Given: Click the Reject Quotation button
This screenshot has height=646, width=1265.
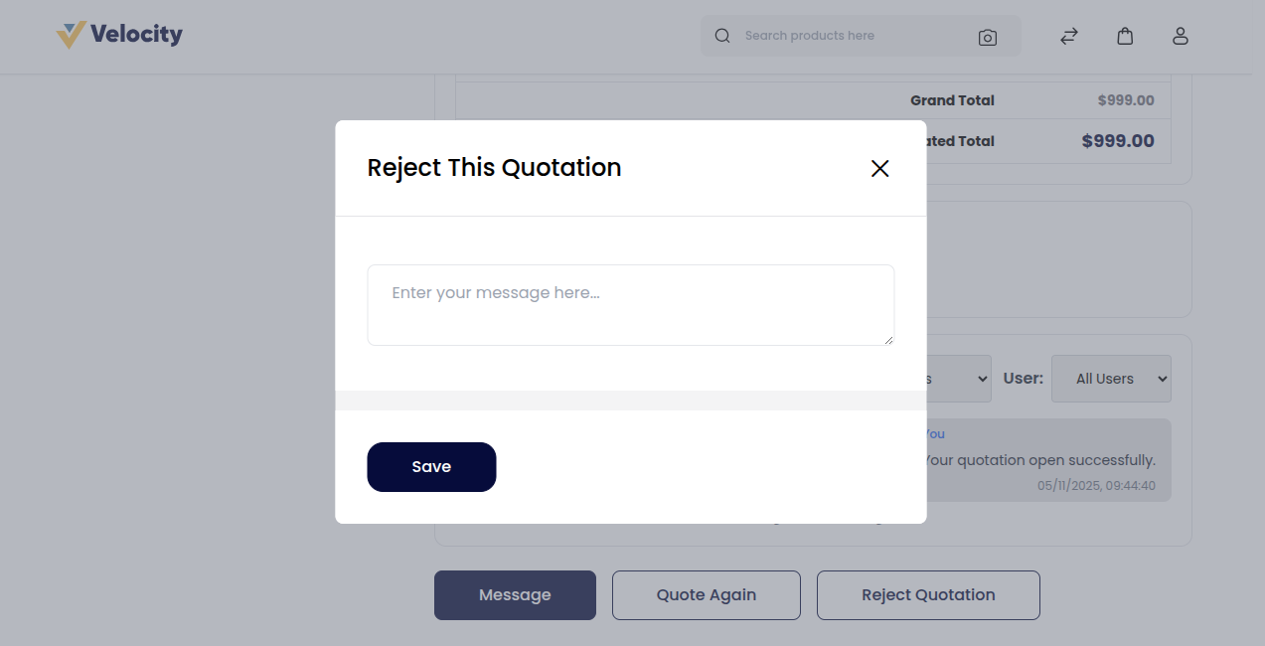Looking at the screenshot, I should pos(928,594).
